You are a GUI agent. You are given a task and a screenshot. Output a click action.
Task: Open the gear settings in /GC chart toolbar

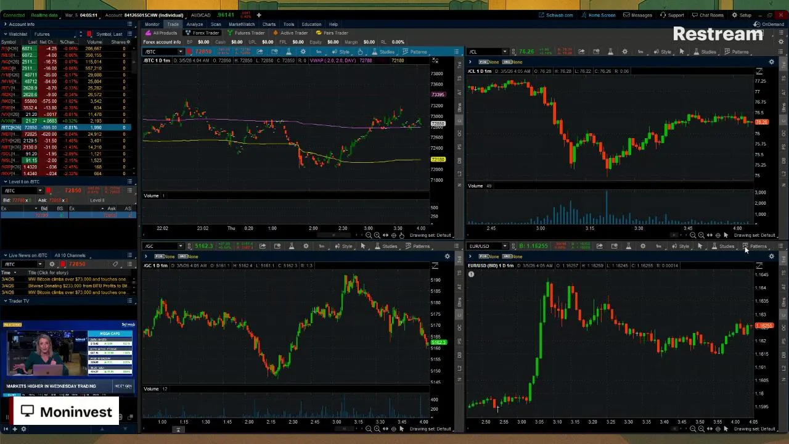[x=306, y=246]
